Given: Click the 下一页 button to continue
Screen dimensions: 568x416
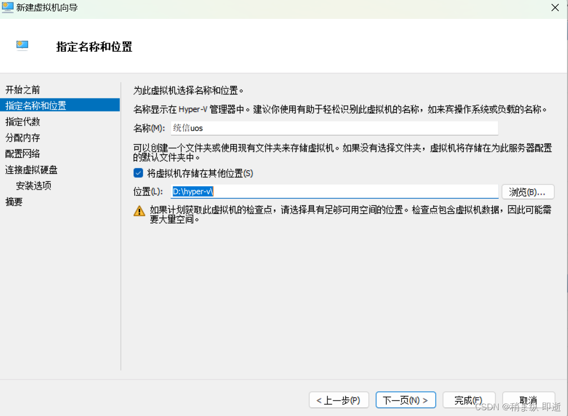Looking at the screenshot, I should pos(406,400).
